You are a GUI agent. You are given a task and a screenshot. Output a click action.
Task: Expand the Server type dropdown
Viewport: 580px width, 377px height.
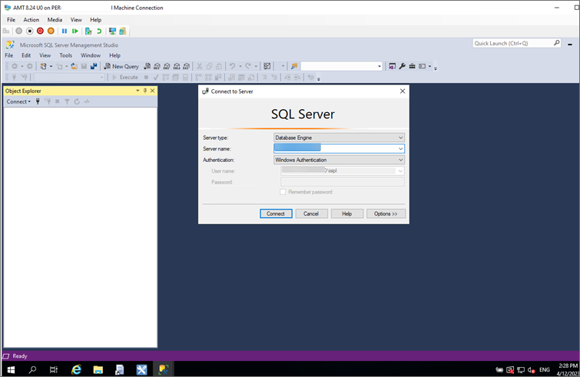coord(400,137)
